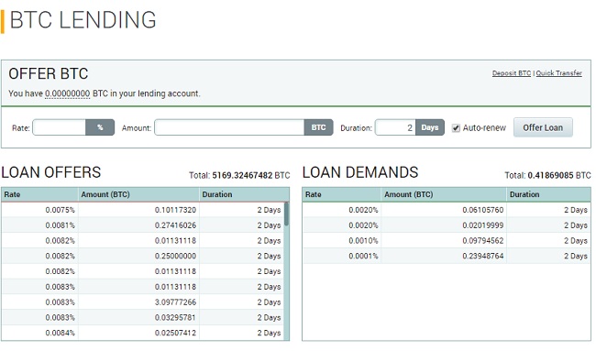
Task: Sort Loan Offers by Amount (BTC) header
Action: (x=138, y=194)
